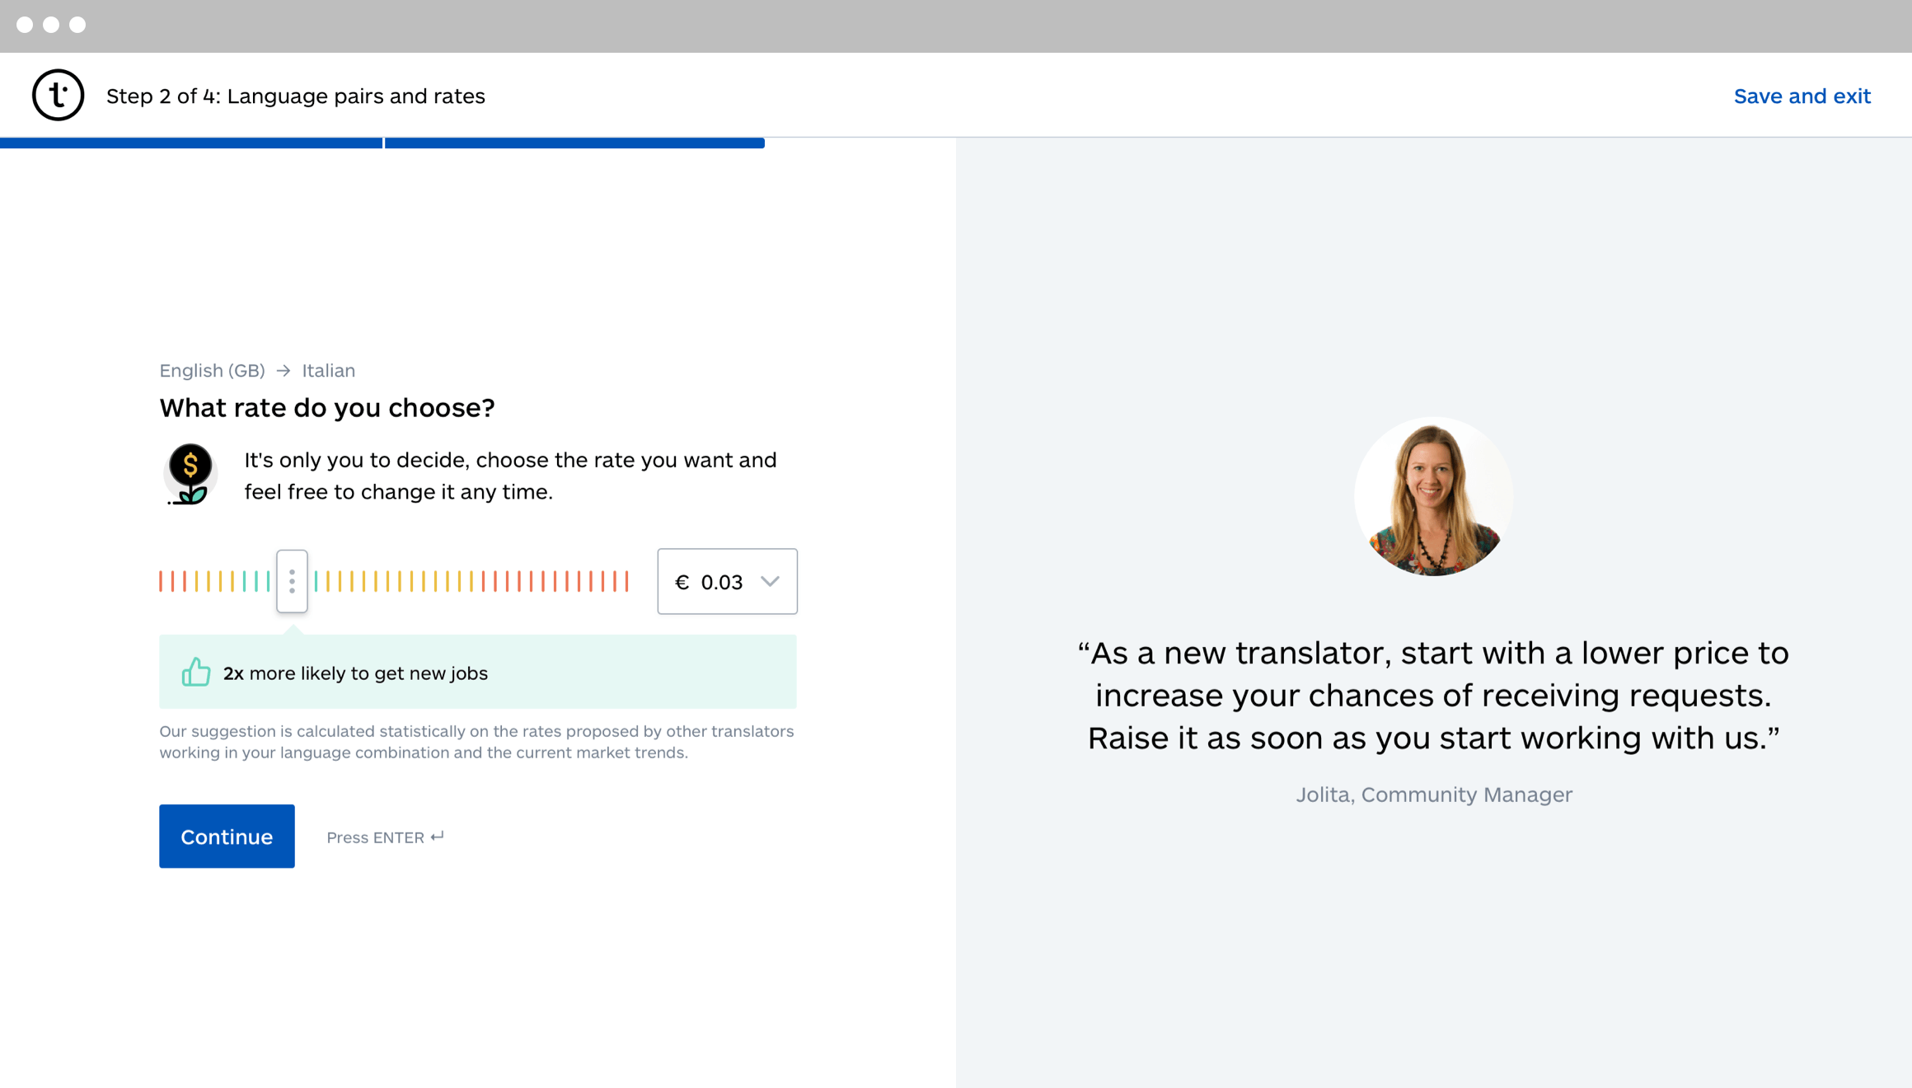Click the arrow between English and Italian
Viewport: 1912px width, 1088px height.
(x=284, y=371)
